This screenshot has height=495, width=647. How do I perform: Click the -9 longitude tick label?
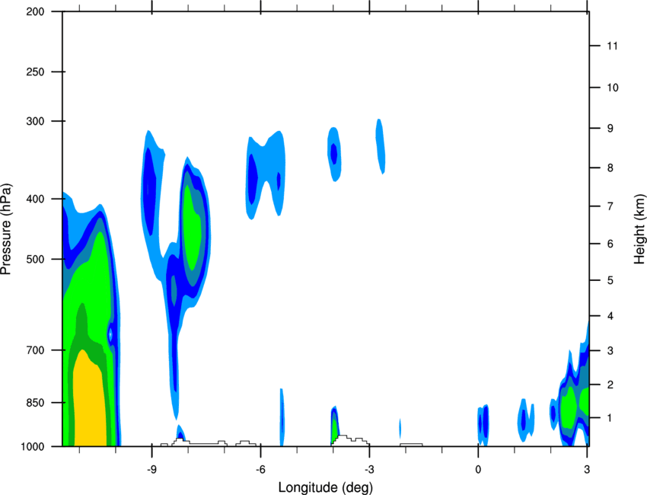[151, 469]
